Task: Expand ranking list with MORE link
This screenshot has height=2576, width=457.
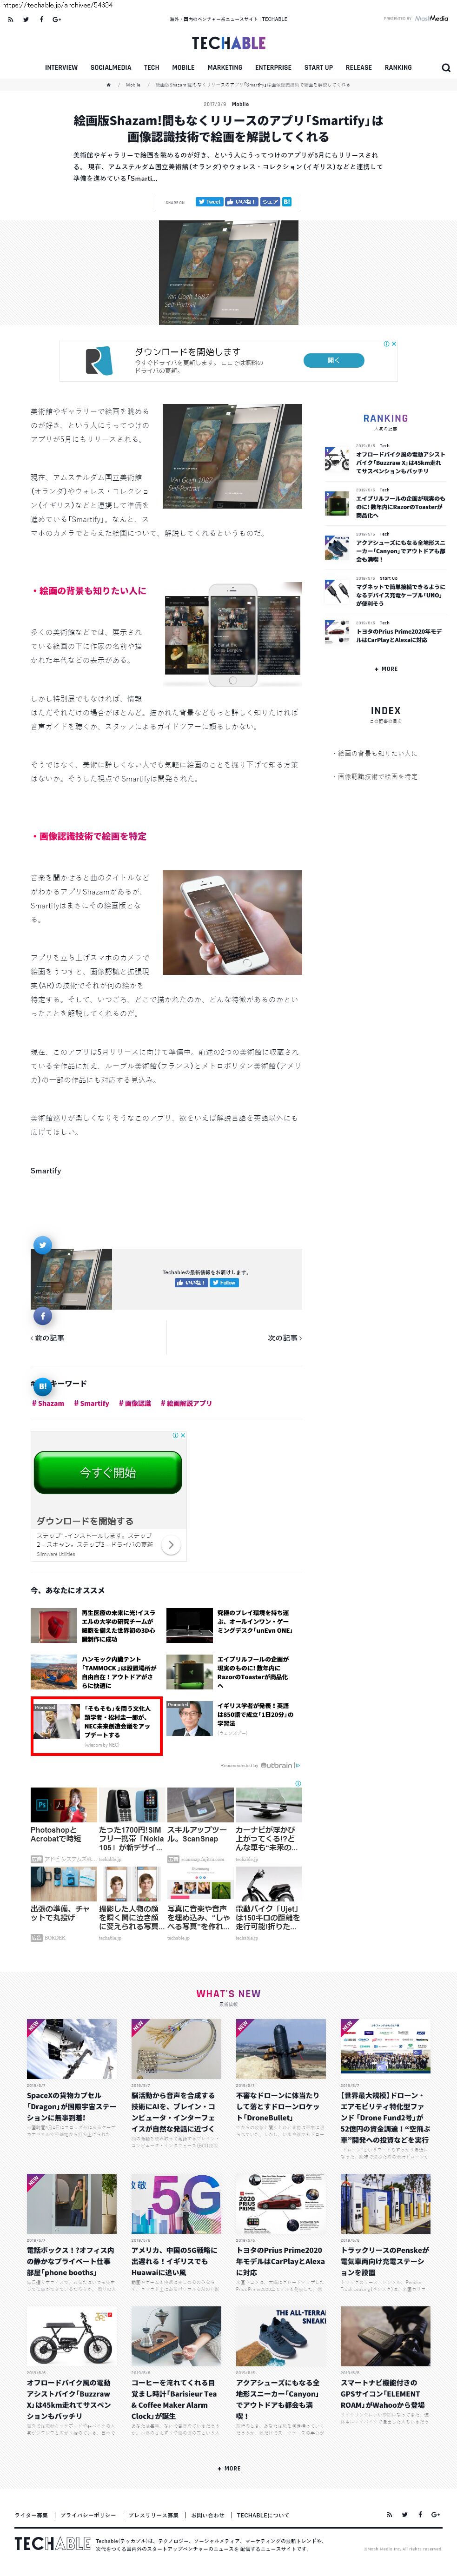Action: 386,669
